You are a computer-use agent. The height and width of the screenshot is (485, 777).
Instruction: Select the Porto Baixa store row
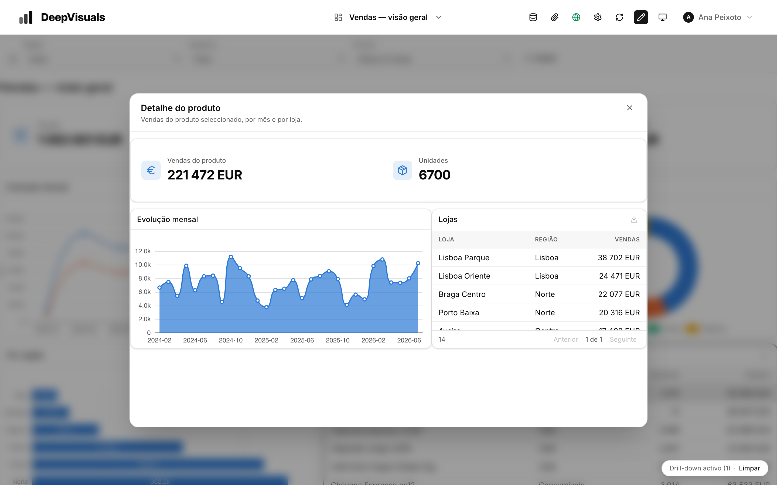coord(539,313)
